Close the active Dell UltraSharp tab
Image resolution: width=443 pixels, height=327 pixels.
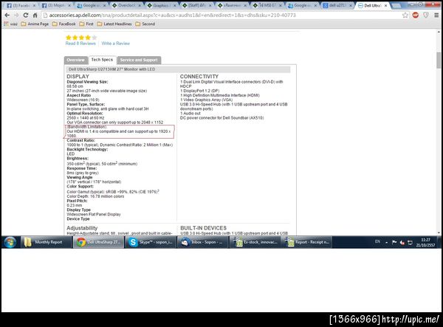[x=385, y=6]
